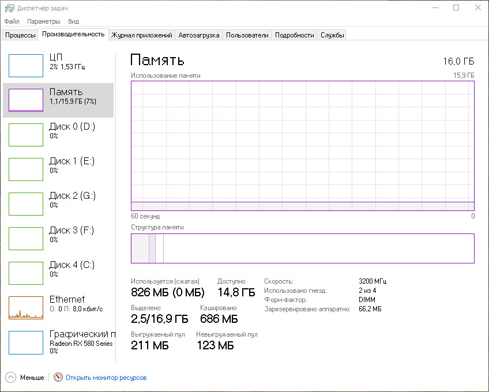
Task: Show Диск 2 (G:) activity graph
Action: pos(26,204)
